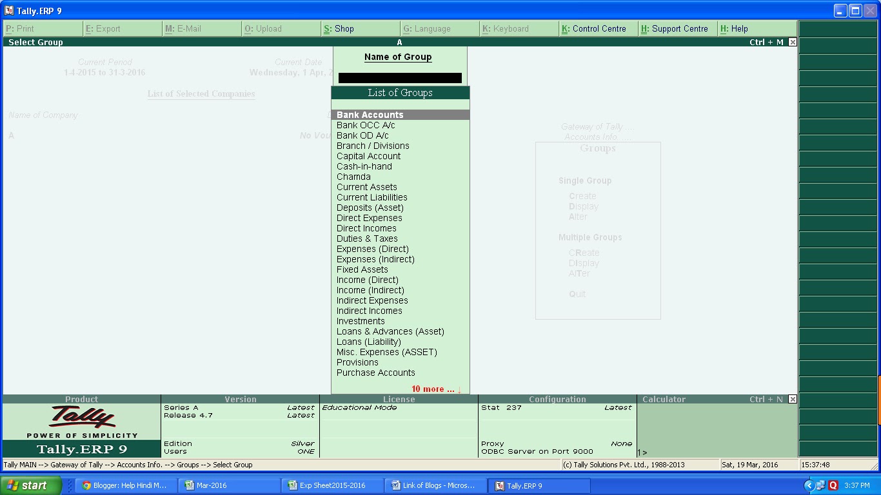881x495 pixels.
Task: Open the Mar-2016 Excel taskbar item
Action: (x=228, y=485)
